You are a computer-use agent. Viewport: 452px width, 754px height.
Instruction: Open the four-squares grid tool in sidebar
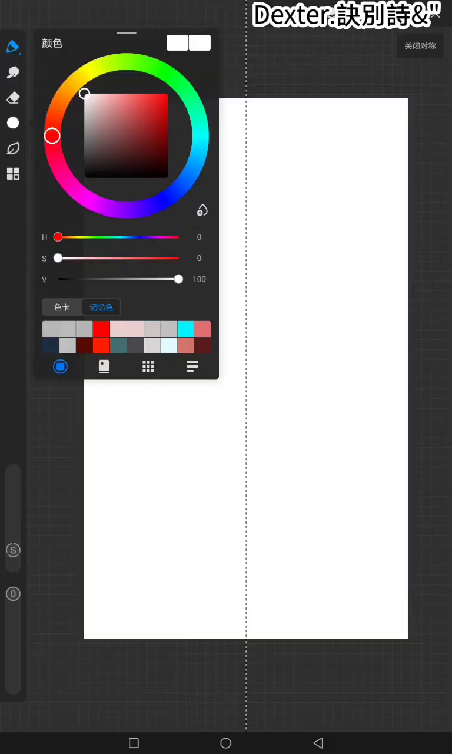[13, 174]
